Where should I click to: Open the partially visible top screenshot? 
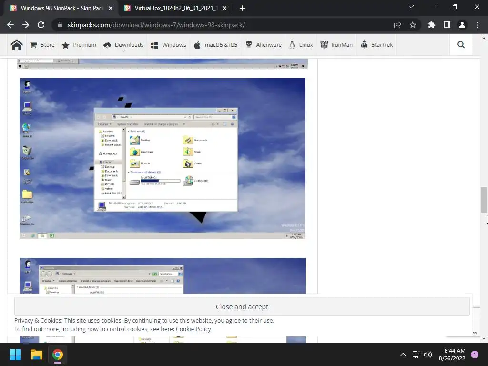(x=163, y=63)
